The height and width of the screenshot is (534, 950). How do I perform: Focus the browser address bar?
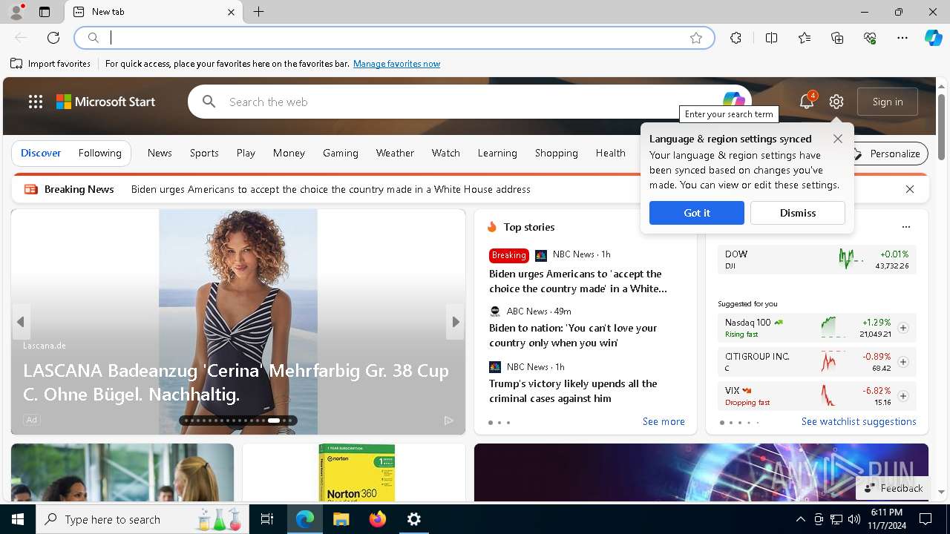[x=393, y=38]
